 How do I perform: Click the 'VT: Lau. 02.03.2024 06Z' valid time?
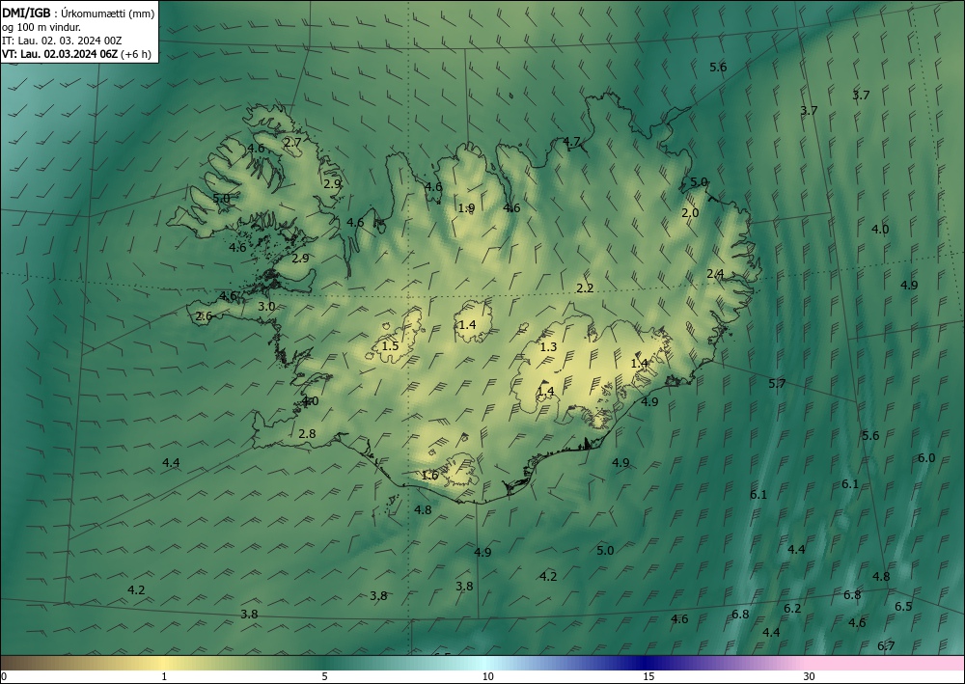point(59,54)
